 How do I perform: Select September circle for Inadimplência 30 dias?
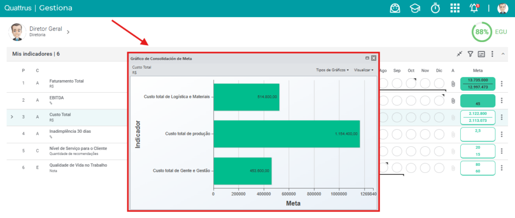point(397,134)
